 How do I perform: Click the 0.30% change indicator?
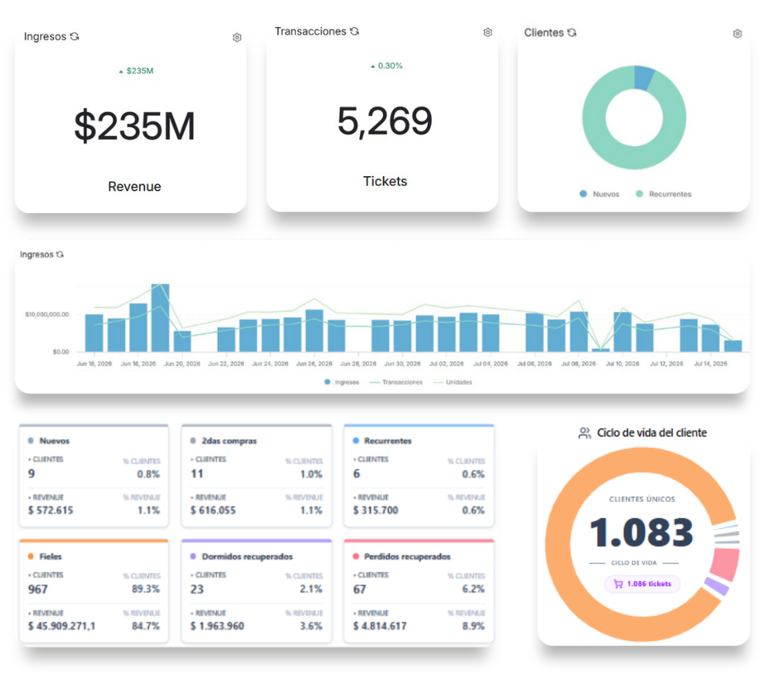pos(386,66)
